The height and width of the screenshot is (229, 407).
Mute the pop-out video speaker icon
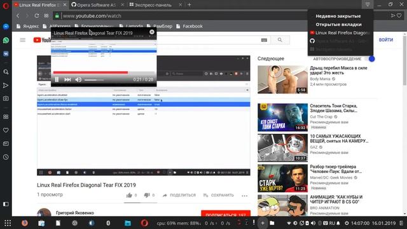(78, 80)
